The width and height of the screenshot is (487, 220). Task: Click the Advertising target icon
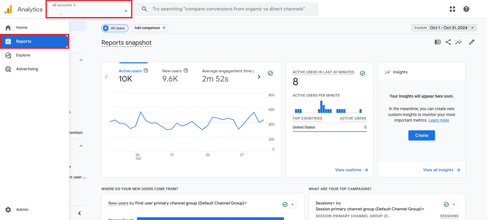tap(8, 69)
